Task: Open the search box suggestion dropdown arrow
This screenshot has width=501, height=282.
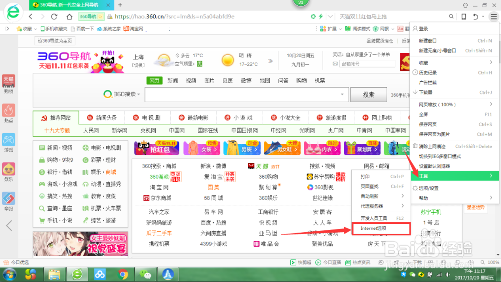Action: pyautogui.click(x=342, y=95)
